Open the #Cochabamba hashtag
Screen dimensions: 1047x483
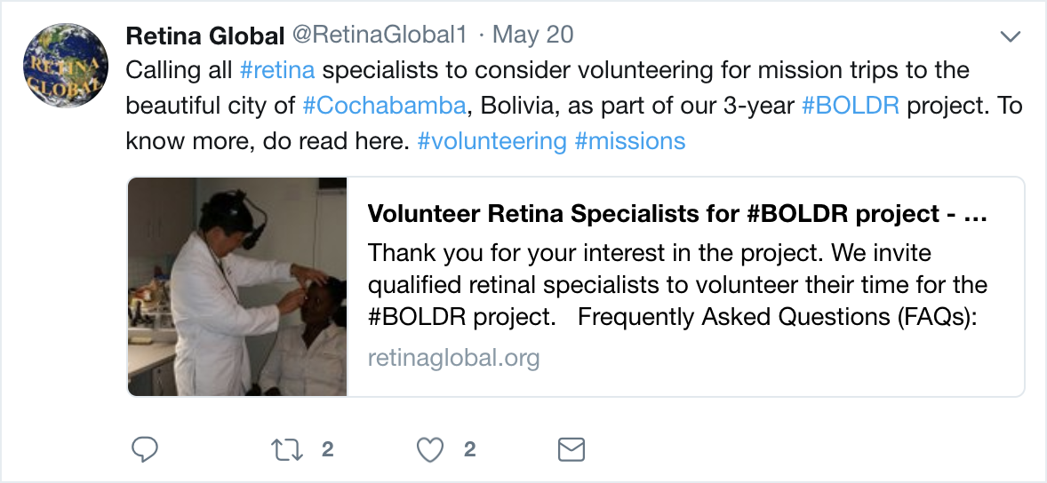383,106
